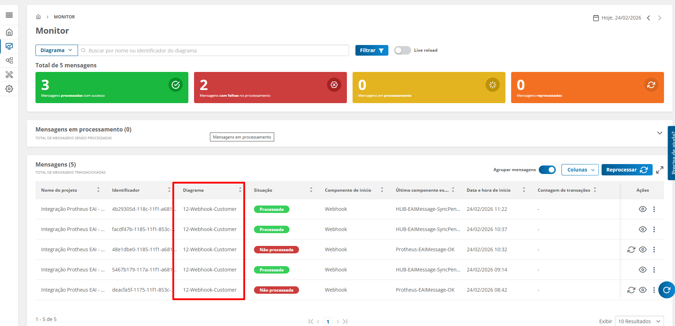Open the hamburger menu in sidebar

9,15
